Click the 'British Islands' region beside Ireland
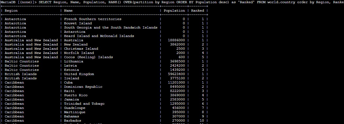Screen dimensions: 344x124 (21, 78)
